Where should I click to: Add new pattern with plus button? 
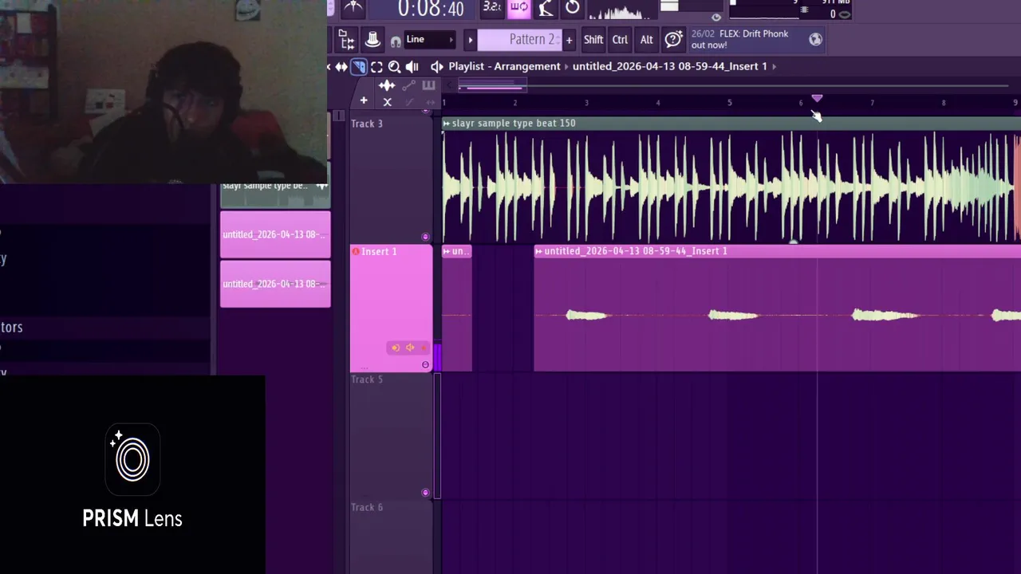pos(569,40)
